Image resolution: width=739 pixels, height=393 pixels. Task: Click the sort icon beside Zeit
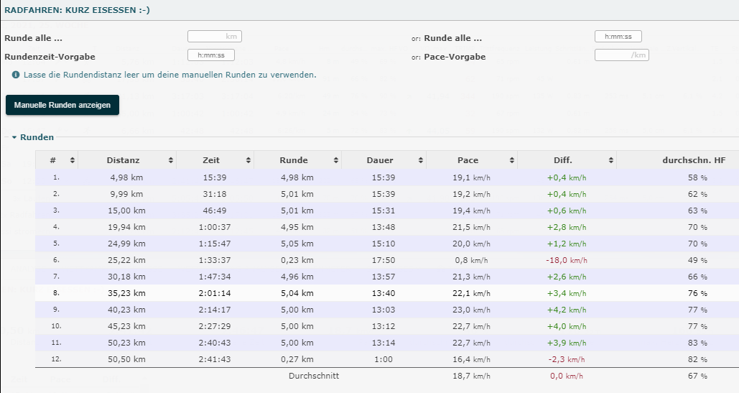coord(248,160)
